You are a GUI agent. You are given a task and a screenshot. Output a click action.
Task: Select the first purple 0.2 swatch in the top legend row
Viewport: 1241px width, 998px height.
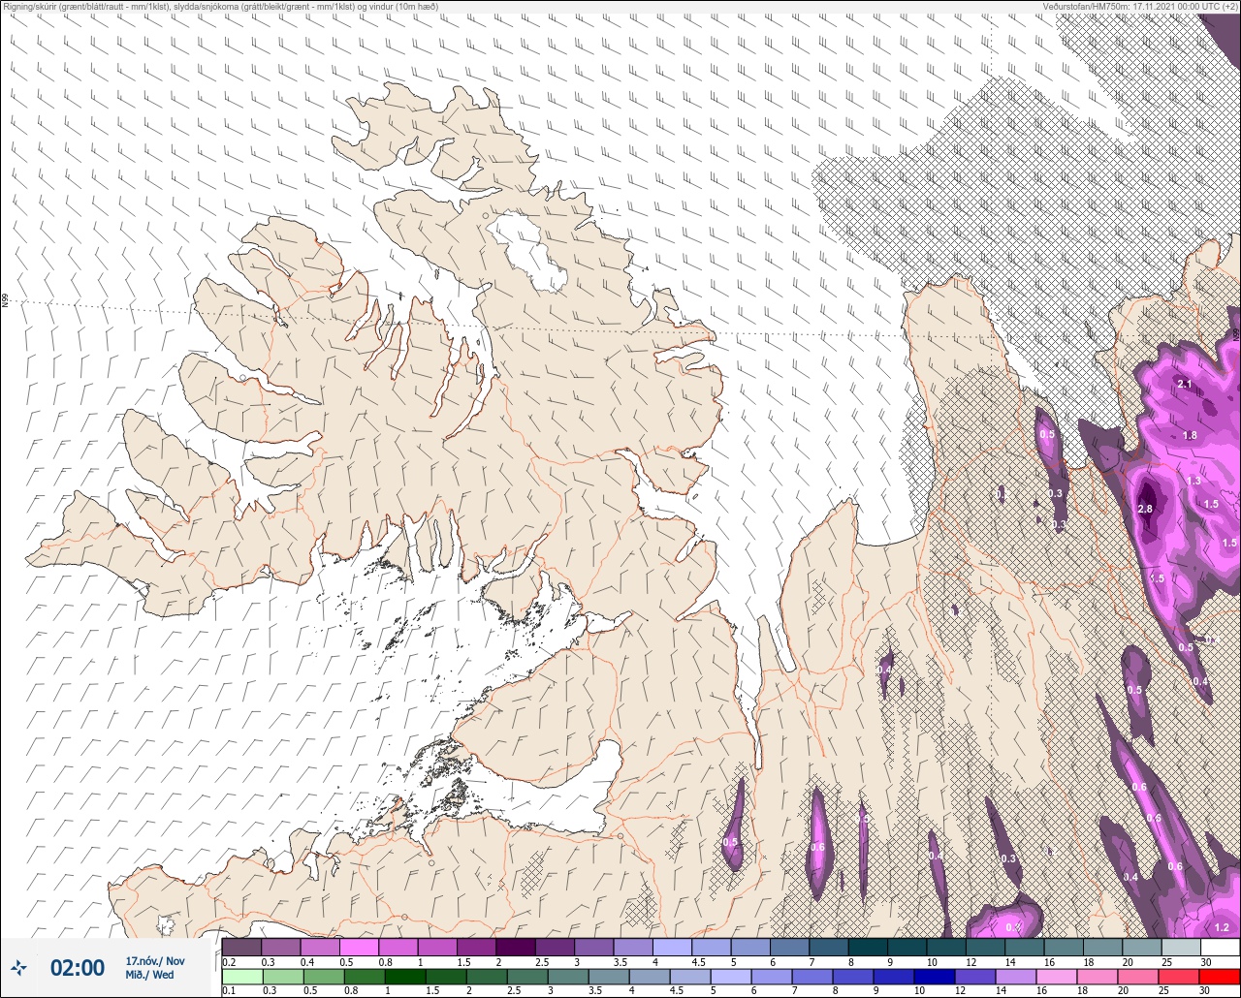point(241,947)
